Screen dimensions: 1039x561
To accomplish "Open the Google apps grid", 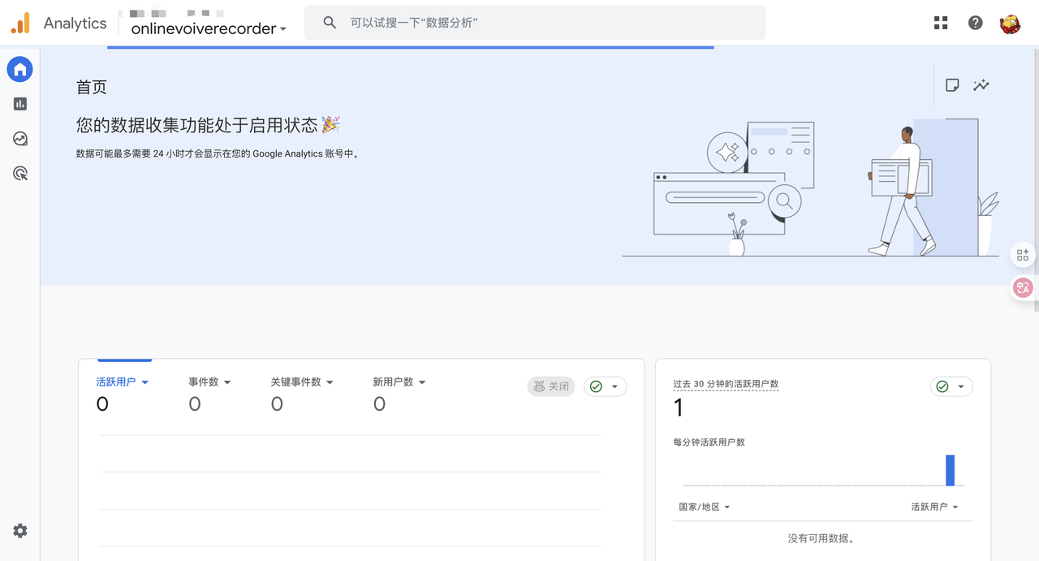I will (941, 23).
